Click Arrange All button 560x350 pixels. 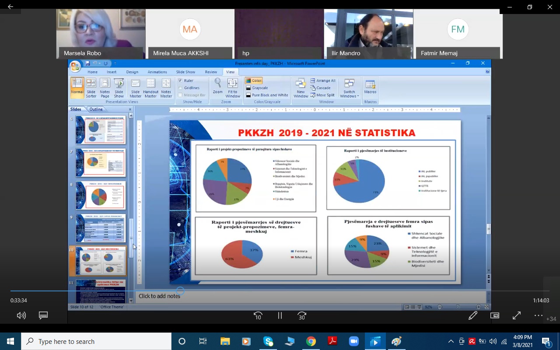(323, 80)
